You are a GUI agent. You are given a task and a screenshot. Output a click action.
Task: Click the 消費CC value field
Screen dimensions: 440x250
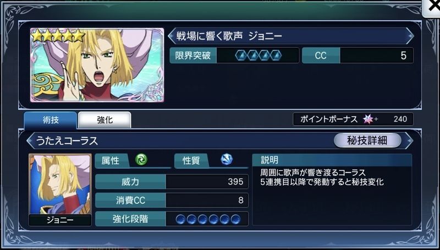207,200
